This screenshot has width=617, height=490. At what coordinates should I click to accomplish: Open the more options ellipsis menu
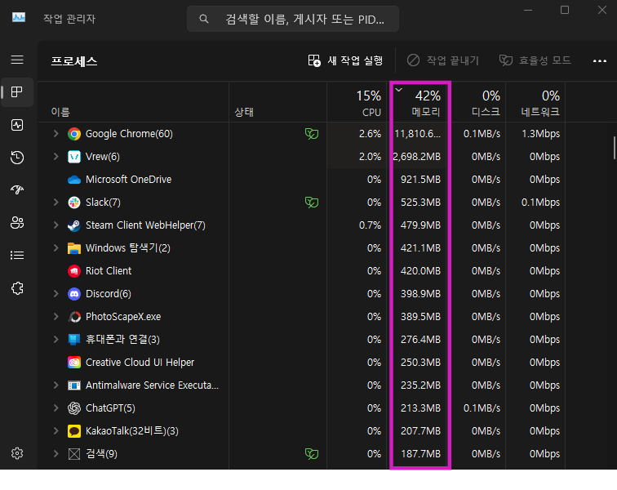[x=600, y=61]
